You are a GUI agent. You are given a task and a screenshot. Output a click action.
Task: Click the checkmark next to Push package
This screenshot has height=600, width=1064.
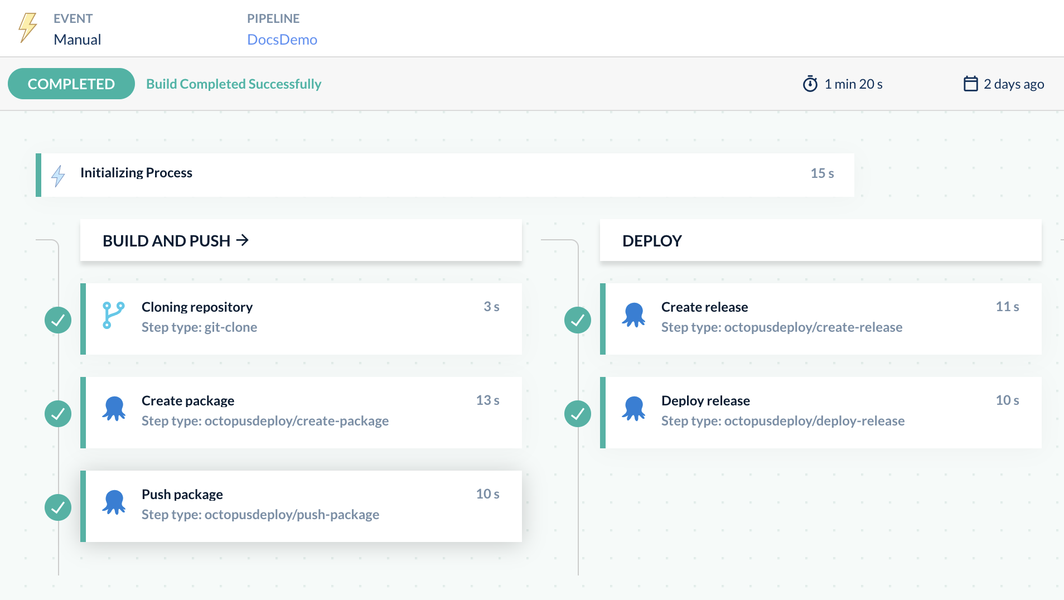click(x=57, y=507)
